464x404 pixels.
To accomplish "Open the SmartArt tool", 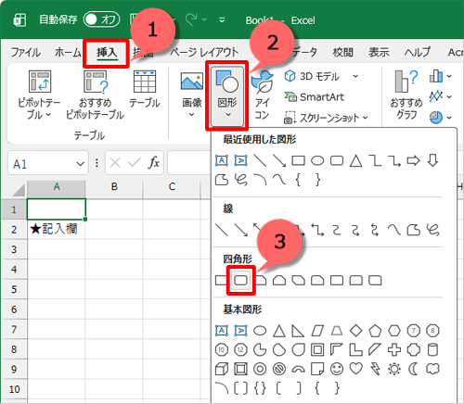I will 314,97.
